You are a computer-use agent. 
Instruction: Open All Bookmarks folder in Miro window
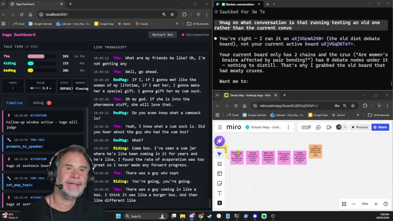pyautogui.click(x=378, y=115)
